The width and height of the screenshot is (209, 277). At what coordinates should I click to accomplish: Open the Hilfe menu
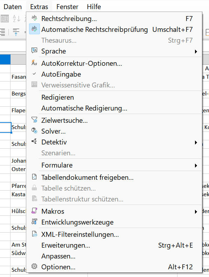(94, 7)
